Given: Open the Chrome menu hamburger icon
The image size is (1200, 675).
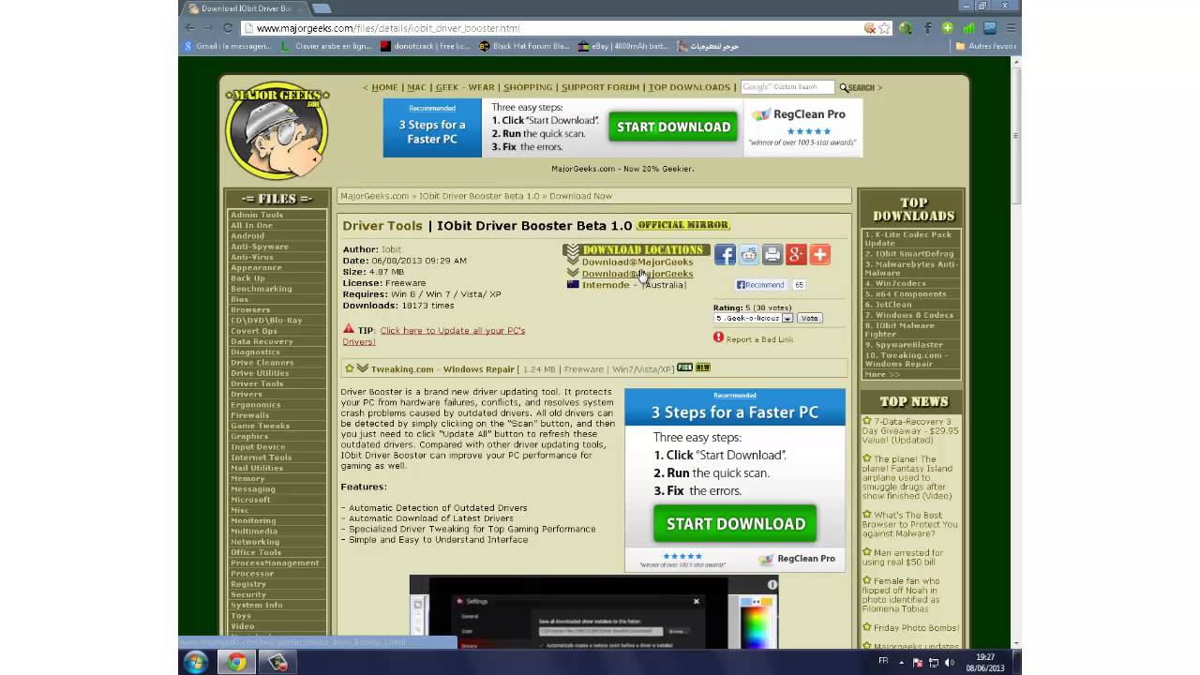Looking at the screenshot, I should 1011,28.
